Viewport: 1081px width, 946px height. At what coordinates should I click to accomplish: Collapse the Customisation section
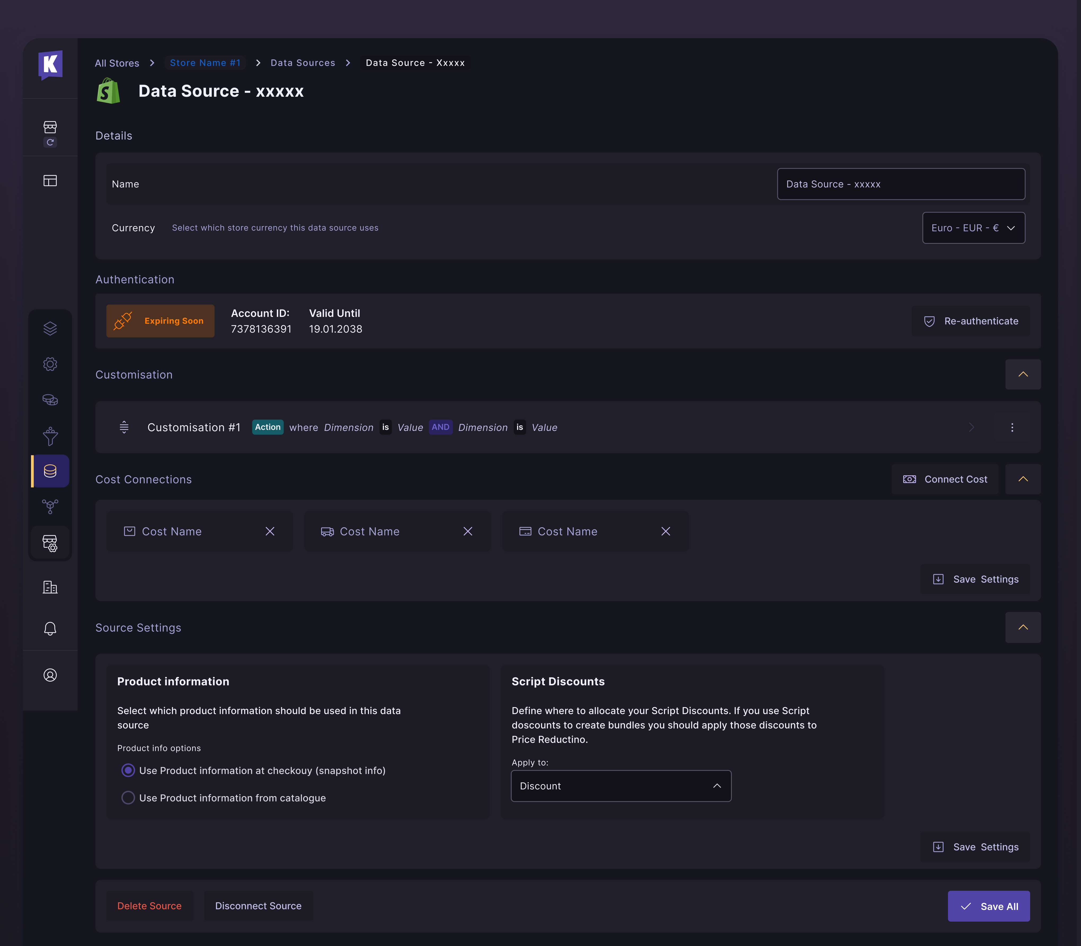(x=1023, y=374)
